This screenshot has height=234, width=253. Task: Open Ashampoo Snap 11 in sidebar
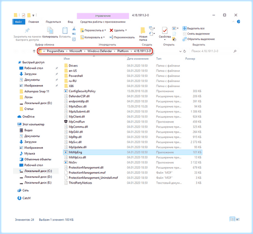pos(37,91)
